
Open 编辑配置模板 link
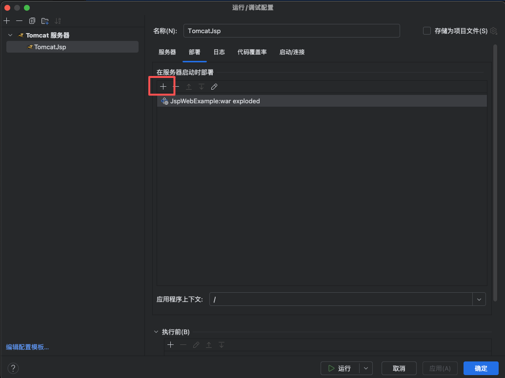tap(27, 347)
